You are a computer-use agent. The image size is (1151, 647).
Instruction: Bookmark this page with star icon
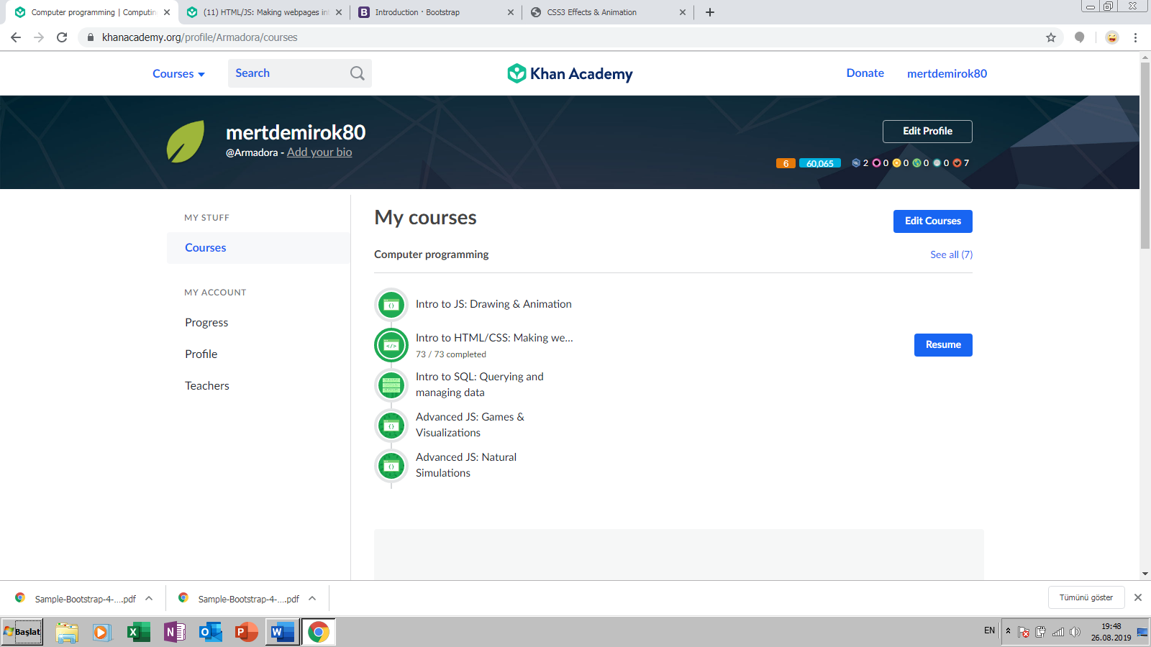(x=1051, y=37)
